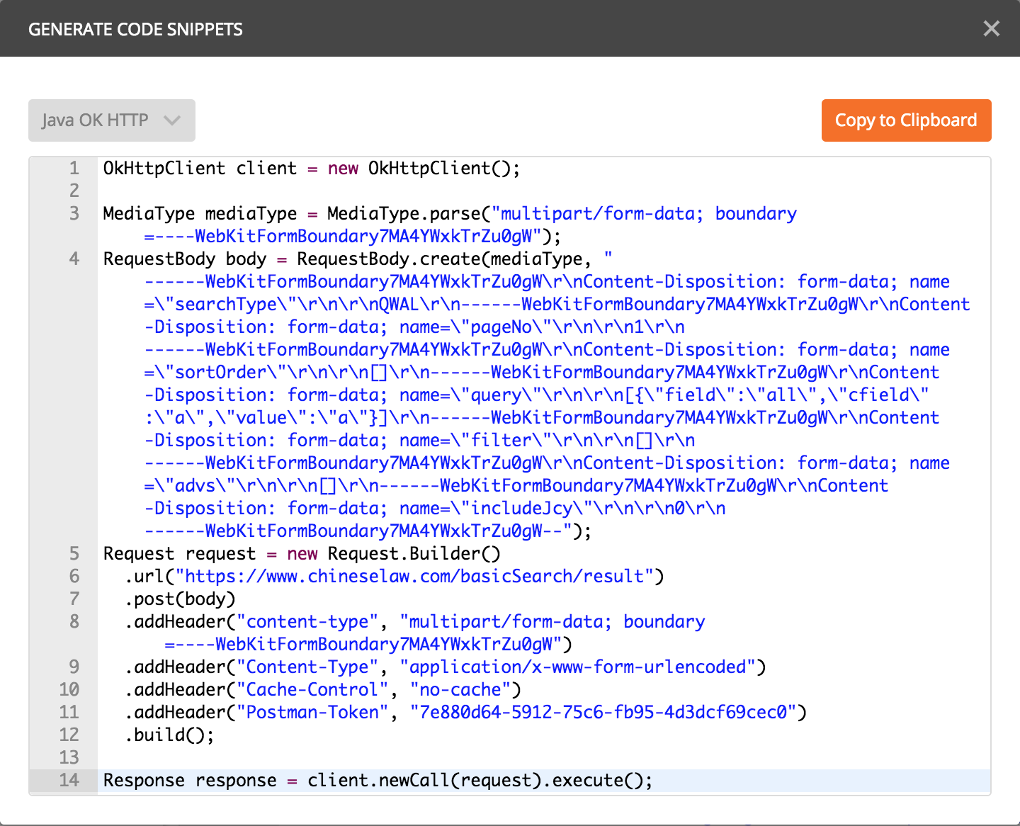1020x826 pixels.
Task: Close the Generate Code Snippets dialog
Action: [991, 28]
